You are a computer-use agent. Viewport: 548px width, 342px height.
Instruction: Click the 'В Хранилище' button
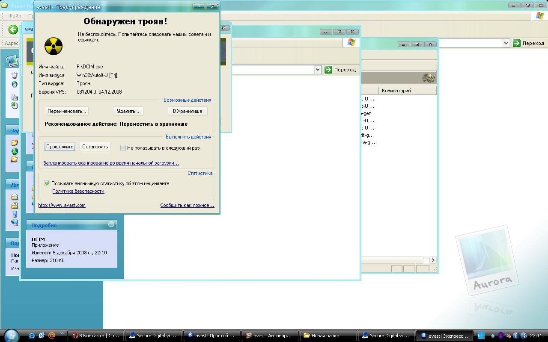[x=188, y=111]
